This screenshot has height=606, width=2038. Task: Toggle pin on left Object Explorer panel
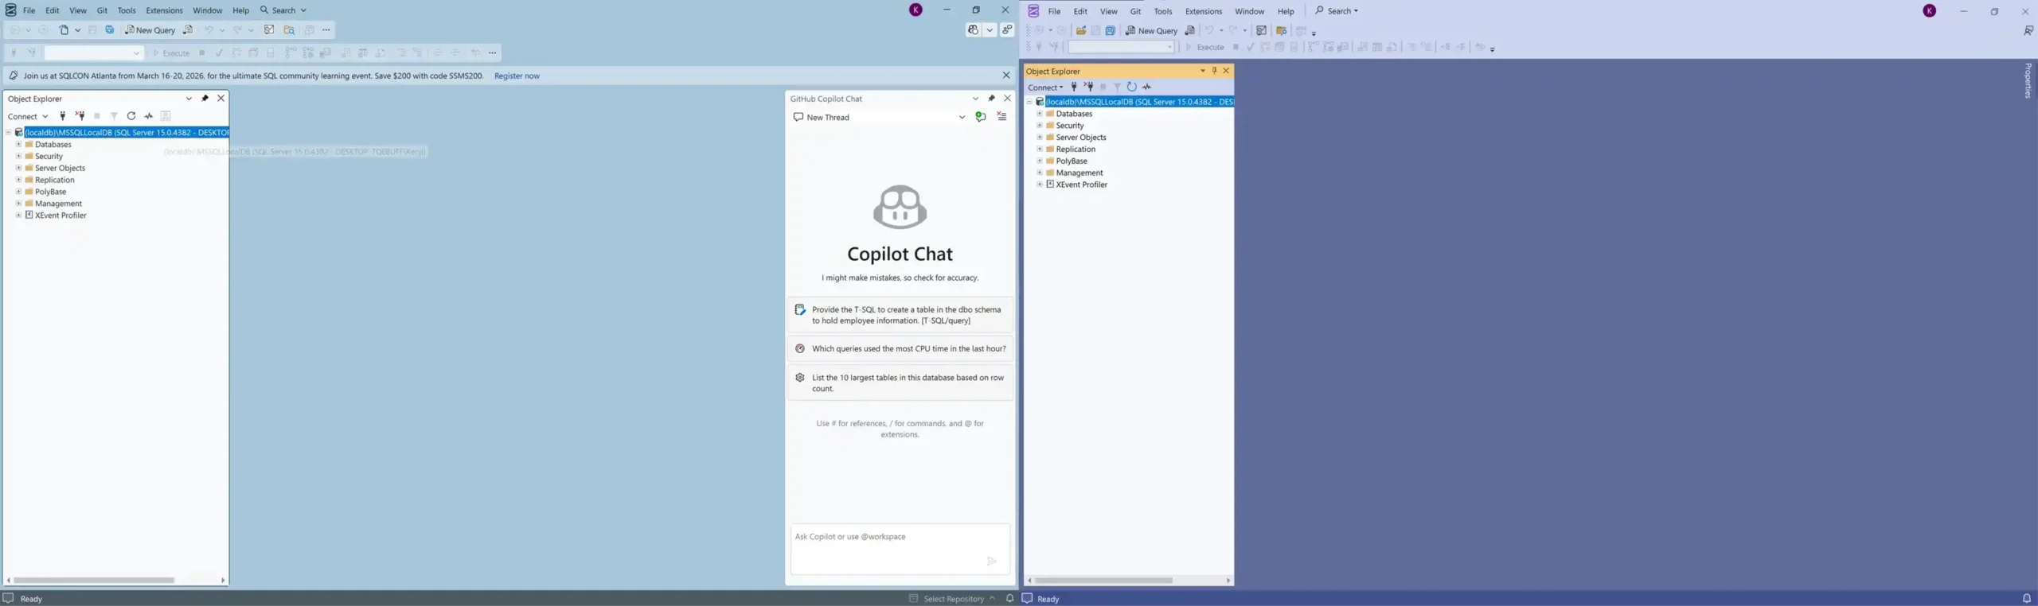click(x=205, y=99)
